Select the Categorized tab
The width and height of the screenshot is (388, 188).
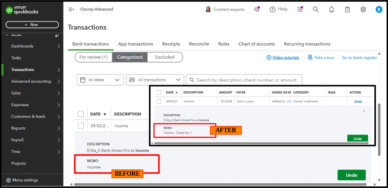[130, 57]
